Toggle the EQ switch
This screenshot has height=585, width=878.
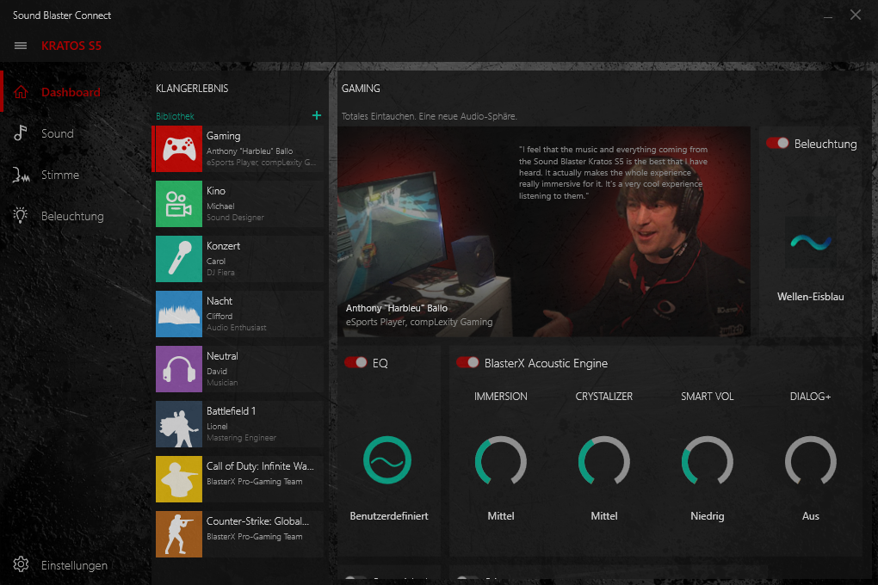coord(356,363)
